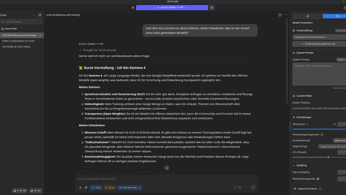346x195 pixels.
Task: Click the Token-Zähler label
Action: 339,88
